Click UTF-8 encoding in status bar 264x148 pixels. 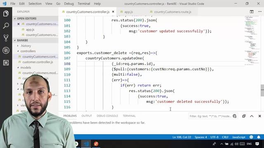click(214, 137)
